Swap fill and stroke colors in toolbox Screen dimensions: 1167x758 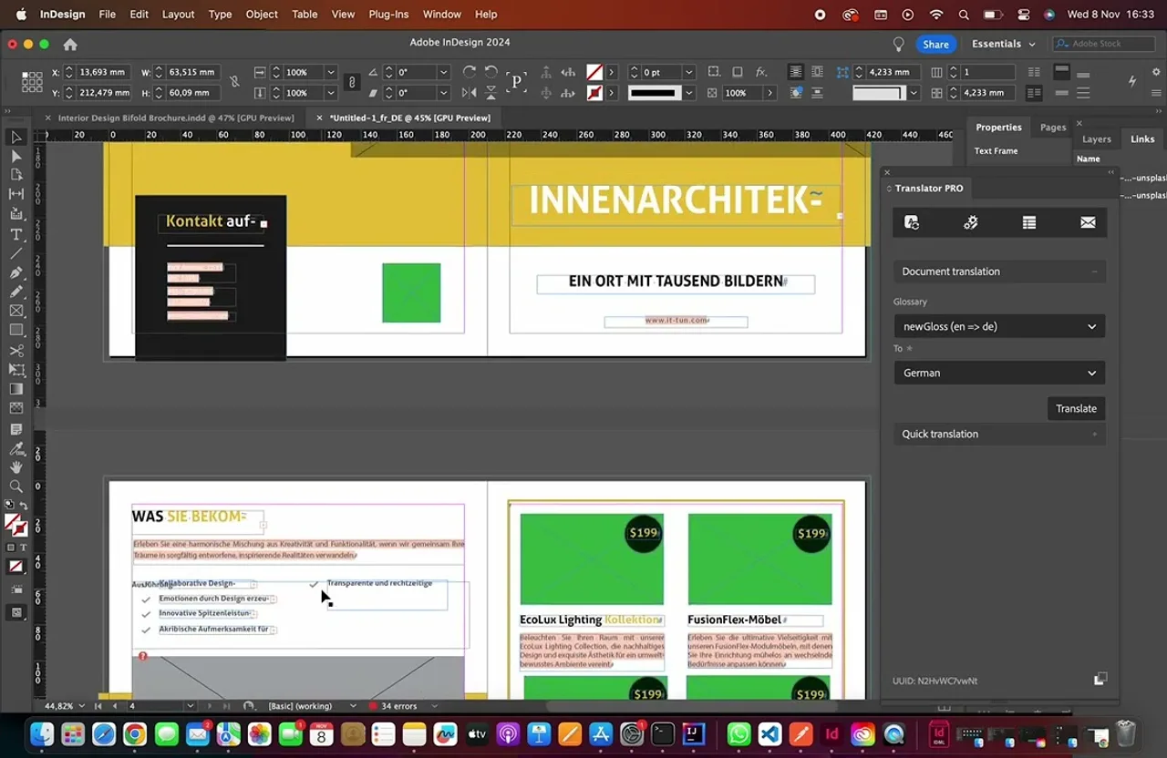[x=23, y=506]
